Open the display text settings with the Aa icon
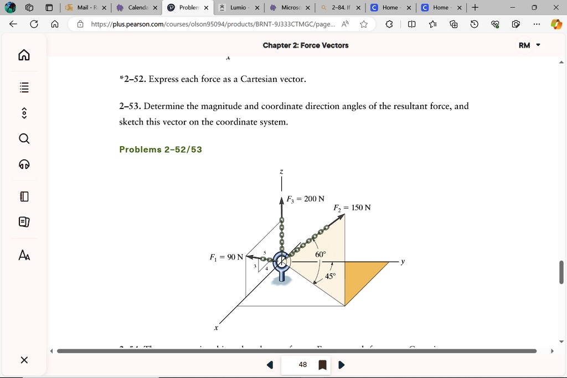567x378 pixels. click(23, 255)
